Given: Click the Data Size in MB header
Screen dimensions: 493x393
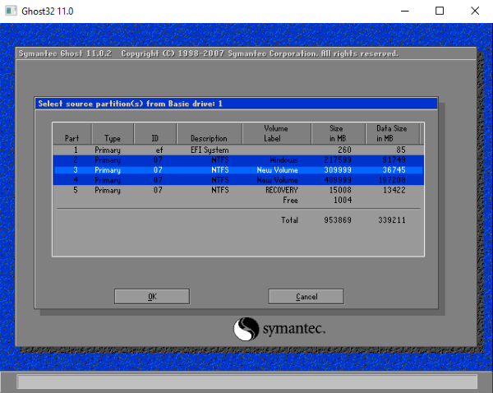Looking at the screenshot, I should click(392, 134).
